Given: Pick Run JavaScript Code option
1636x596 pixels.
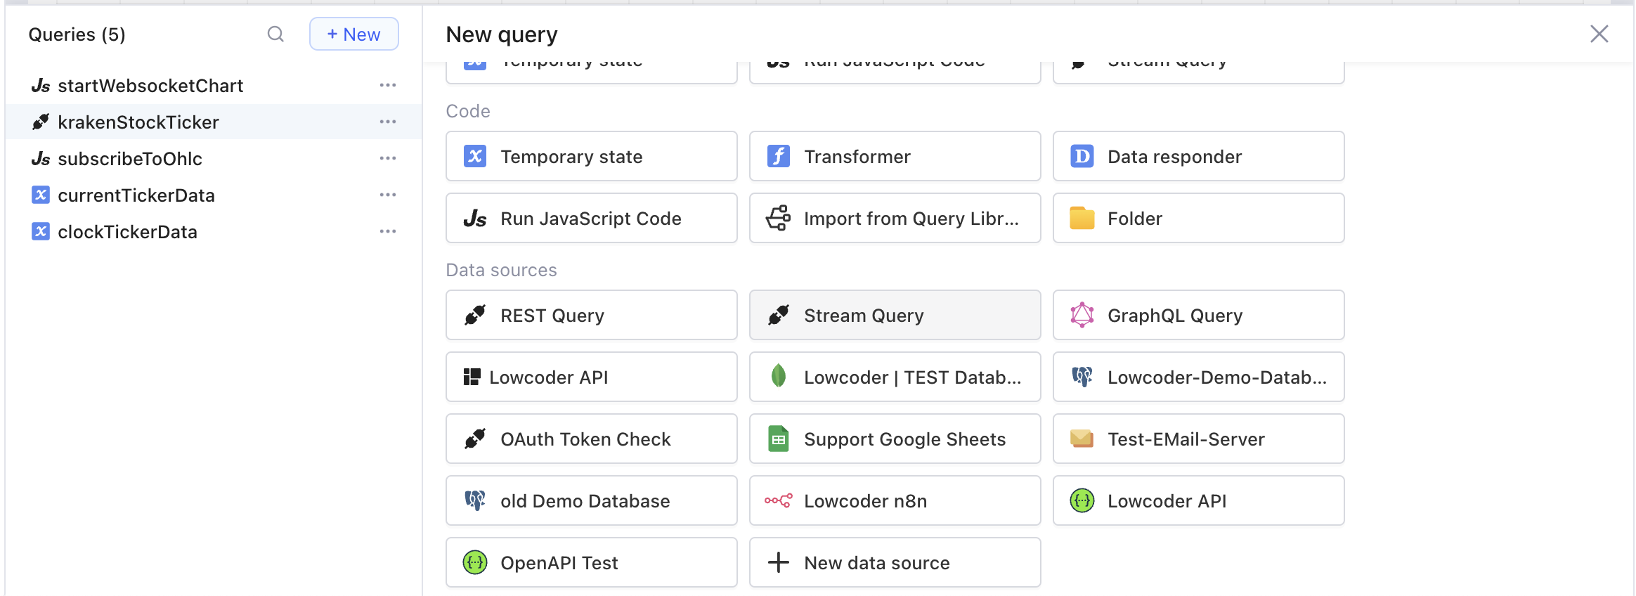Looking at the screenshot, I should pos(591,219).
